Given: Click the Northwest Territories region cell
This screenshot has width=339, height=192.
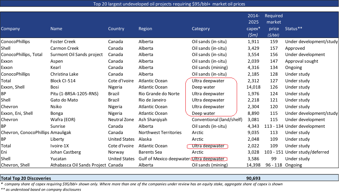Looking at the screenshot, I should pos(160,132).
